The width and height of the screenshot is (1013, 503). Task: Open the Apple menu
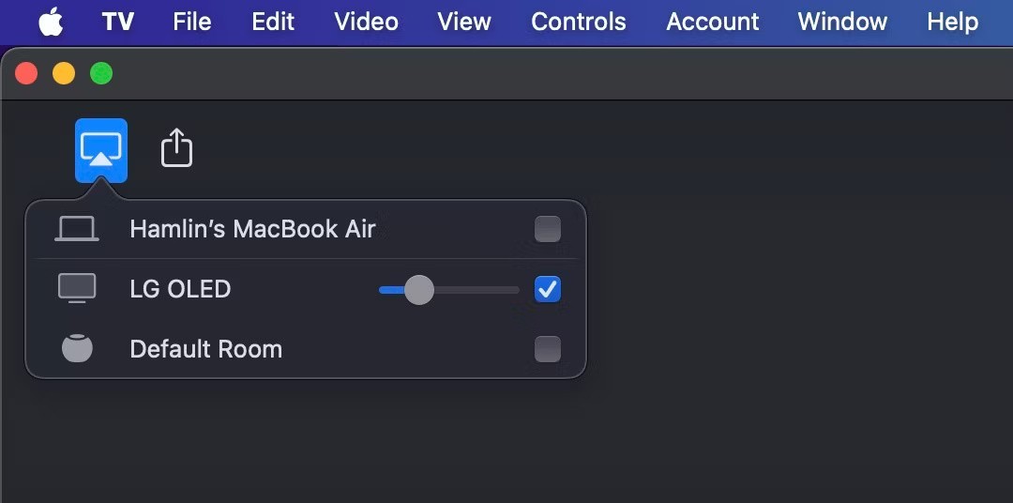[x=51, y=22]
